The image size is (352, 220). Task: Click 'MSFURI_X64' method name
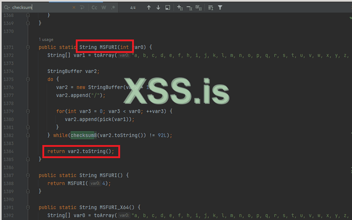tap(114, 207)
